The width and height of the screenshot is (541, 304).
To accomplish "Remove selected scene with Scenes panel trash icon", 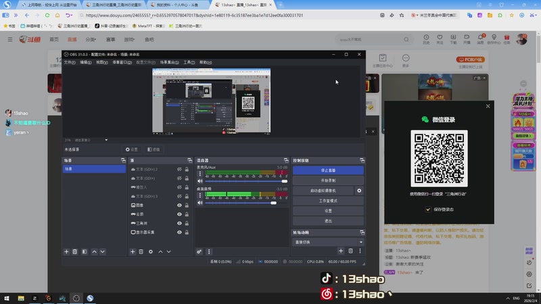I will pos(75,251).
